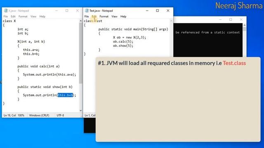Minimize the Test.java Notepad window
This screenshot has width=264, height=148.
click(147, 11)
